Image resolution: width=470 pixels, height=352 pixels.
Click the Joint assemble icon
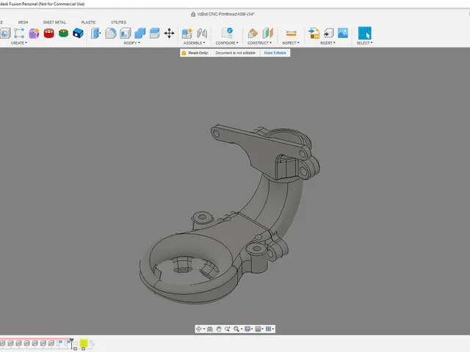tap(202, 33)
